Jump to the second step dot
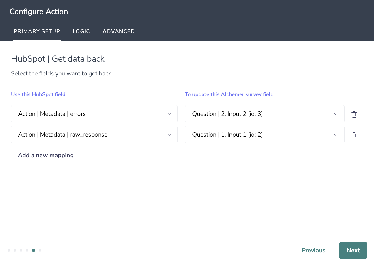Viewport: 374px width, 265px height. click(x=15, y=250)
